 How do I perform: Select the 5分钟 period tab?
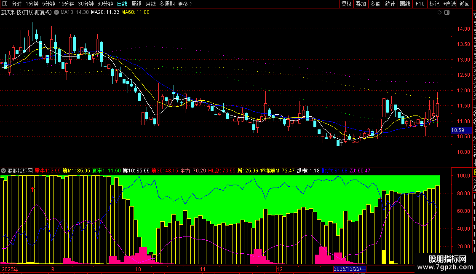point(48,4)
